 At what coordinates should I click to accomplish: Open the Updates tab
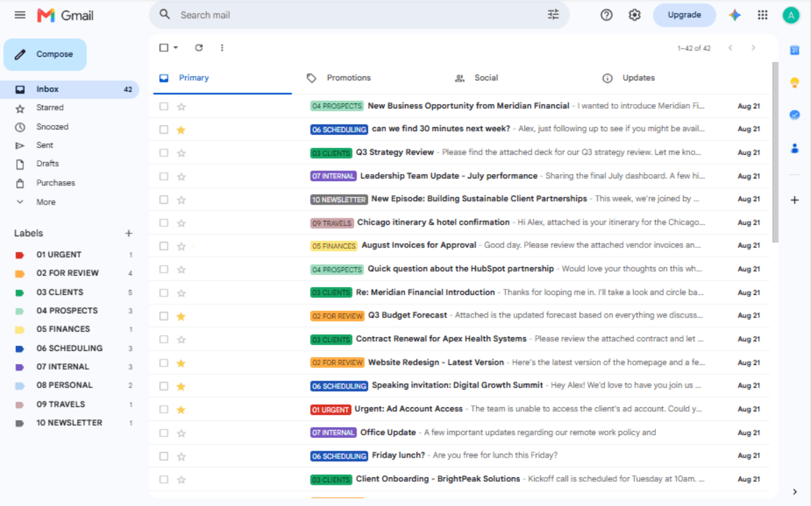638,78
